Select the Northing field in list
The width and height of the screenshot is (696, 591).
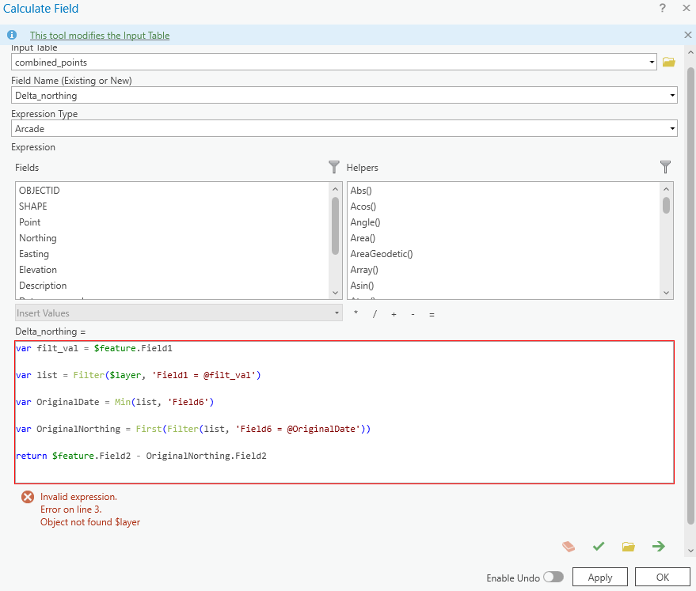pos(38,238)
